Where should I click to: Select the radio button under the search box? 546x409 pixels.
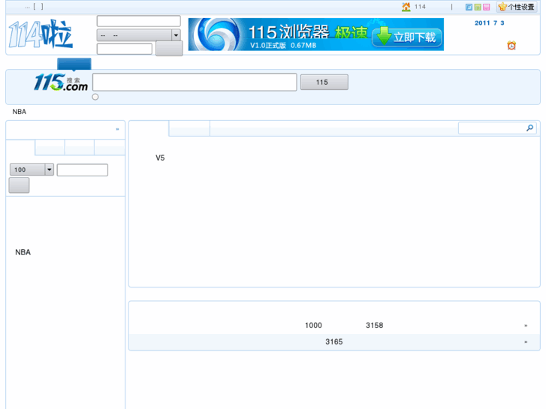[95, 97]
